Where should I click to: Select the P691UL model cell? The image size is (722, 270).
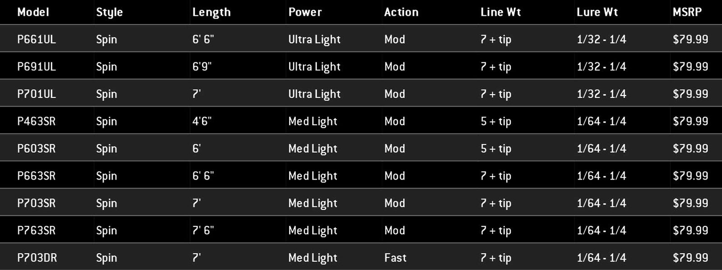pyautogui.click(x=37, y=67)
